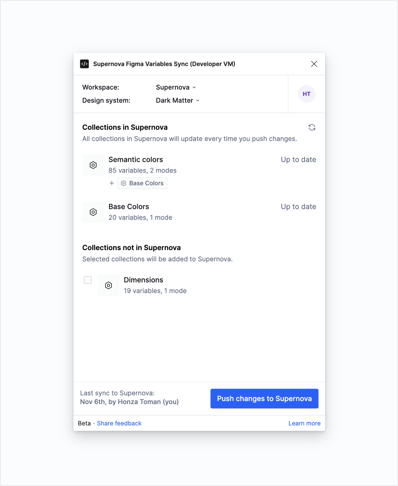The height and width of the screenshot is (486, 398).
Task: Click the Base Colors linked collection chip
Action: 142,183
